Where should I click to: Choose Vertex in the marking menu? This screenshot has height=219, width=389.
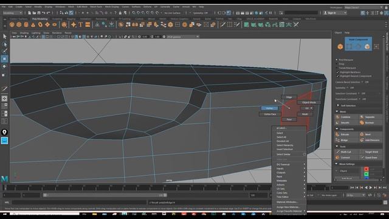(x=269, y=108)
